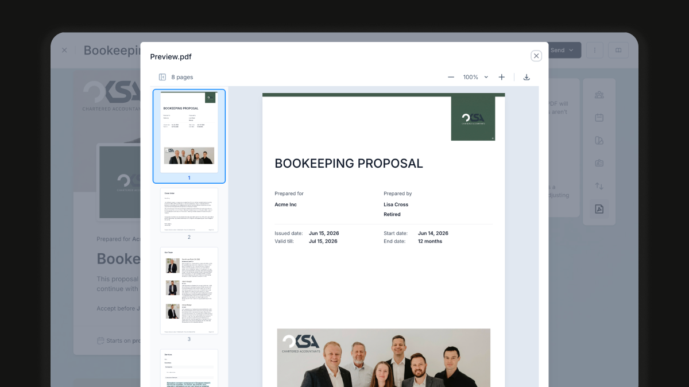This screenshot has height=387, width=689.
Task: Close the proposal editor in background
Action: tap(64, 51)
